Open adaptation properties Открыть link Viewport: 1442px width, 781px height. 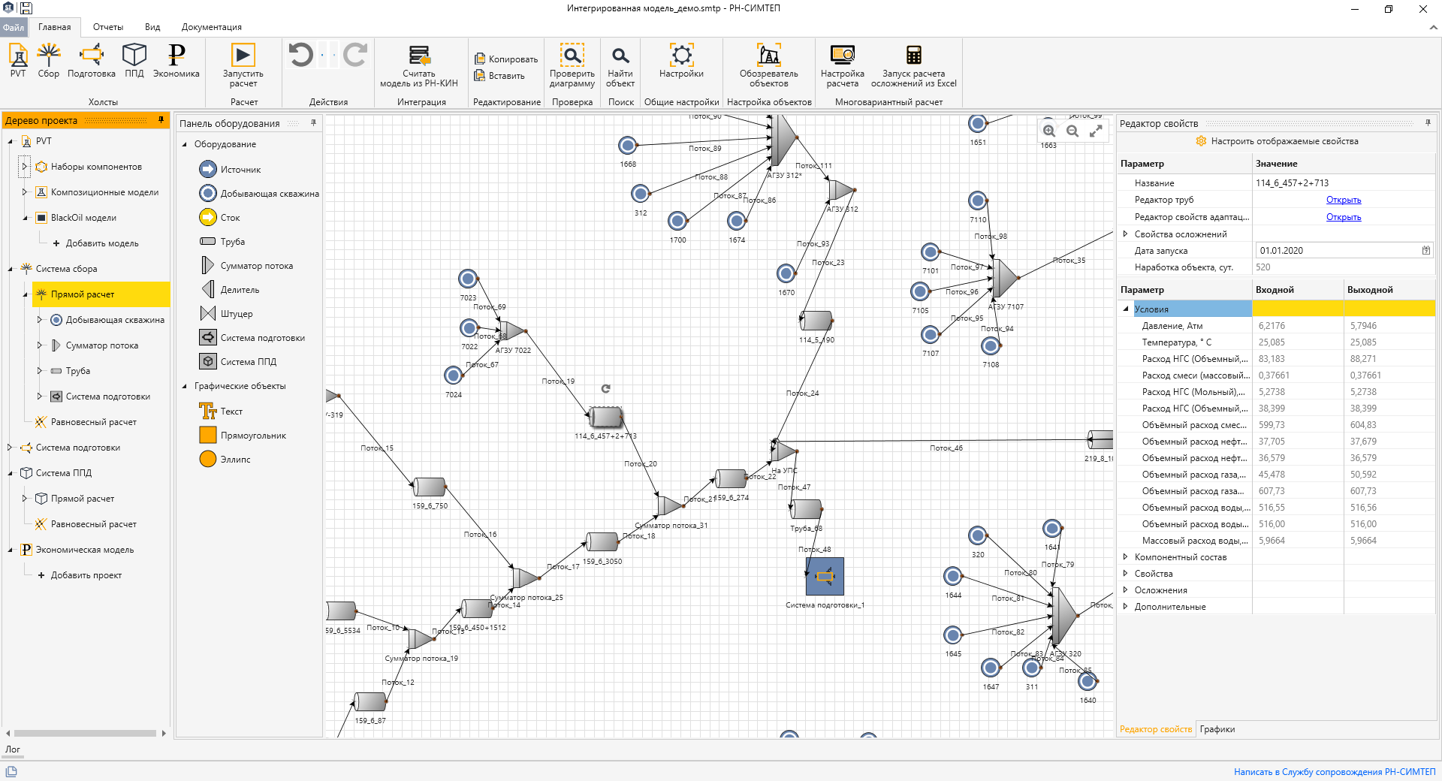[1343, 217]
